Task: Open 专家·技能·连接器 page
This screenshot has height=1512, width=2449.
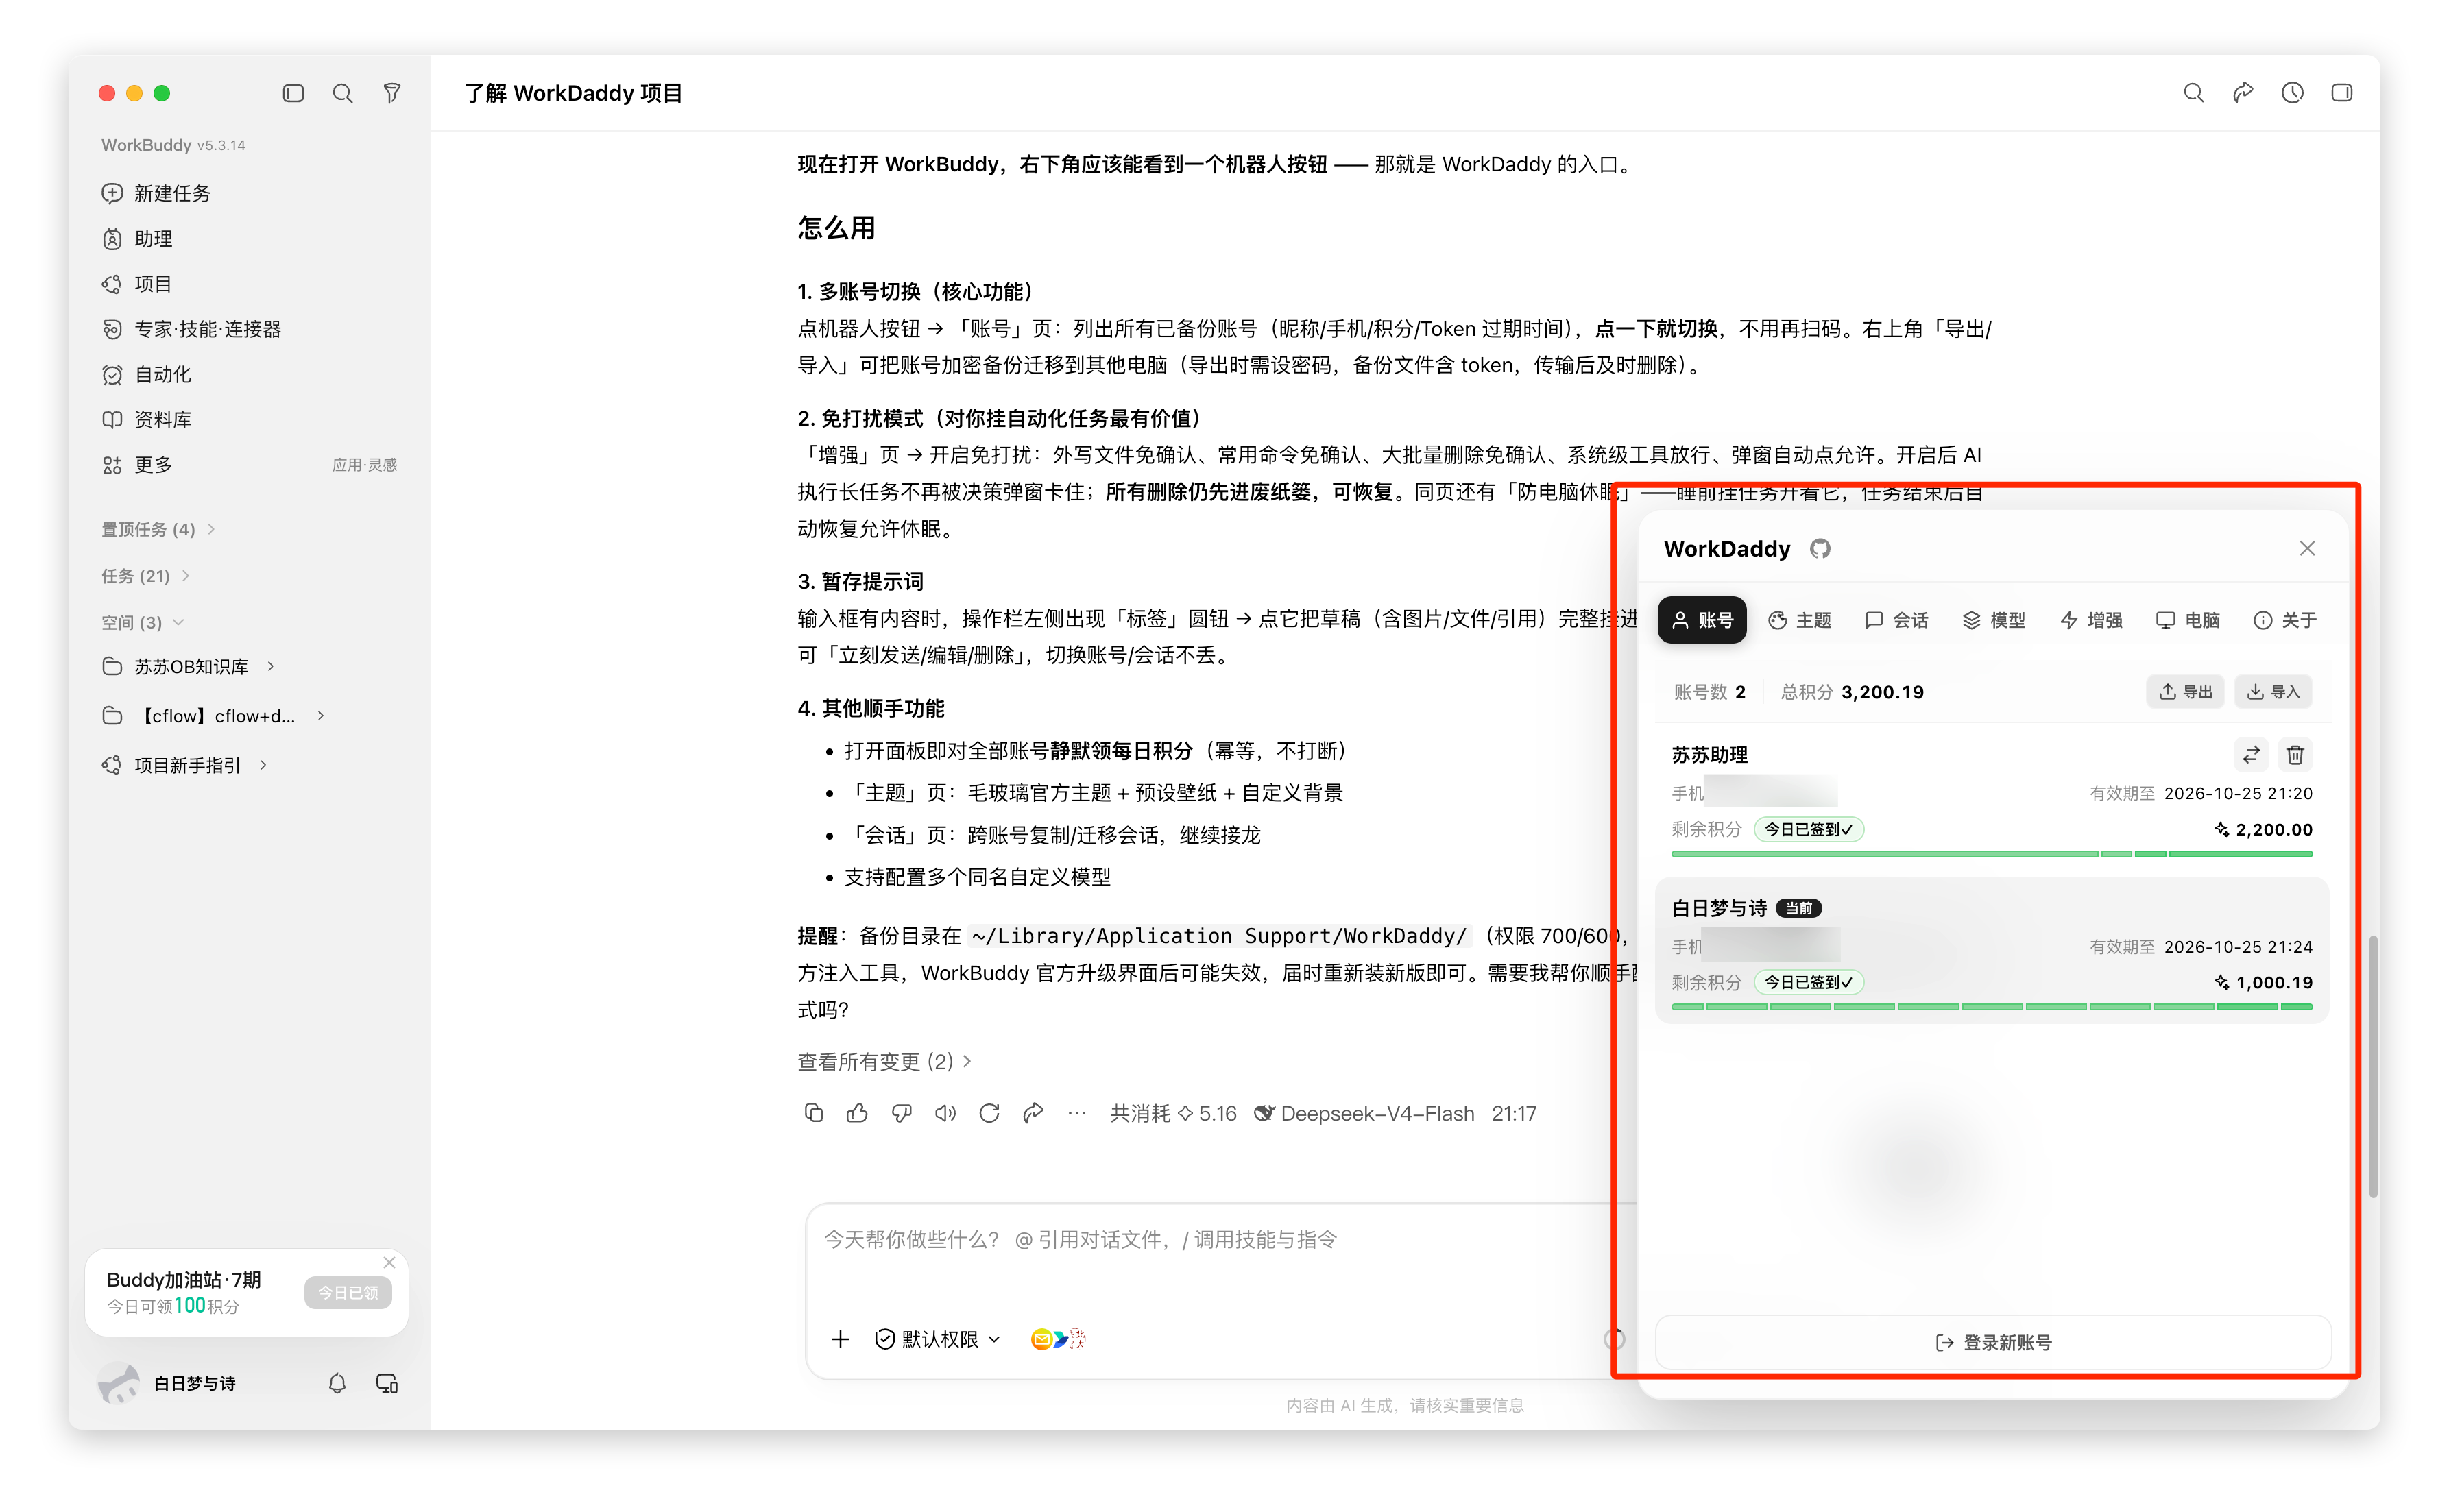Action: click(192, 329)
